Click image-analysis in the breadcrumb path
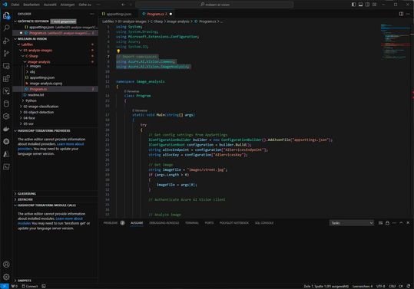The width and height of the screenshot is (414, 289). tap(178, 21)
